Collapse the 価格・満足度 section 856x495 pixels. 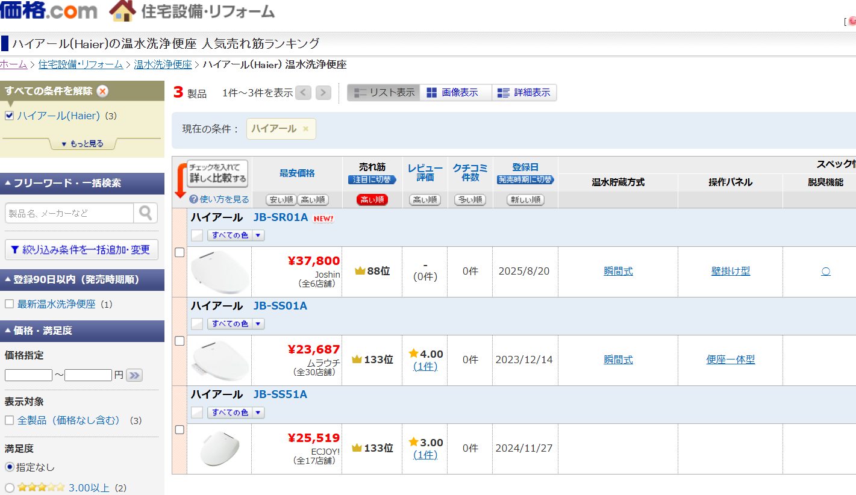tap(82, 331)
